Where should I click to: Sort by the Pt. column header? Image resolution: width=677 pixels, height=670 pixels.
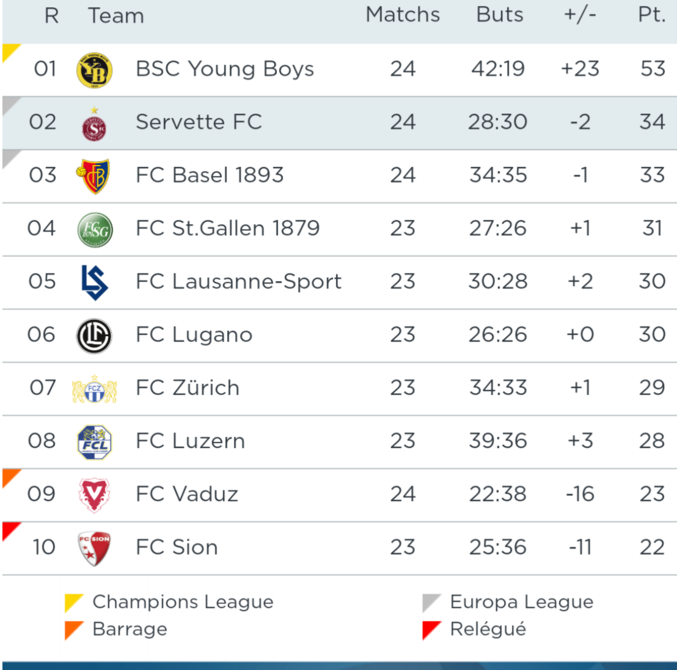[651, 15]
